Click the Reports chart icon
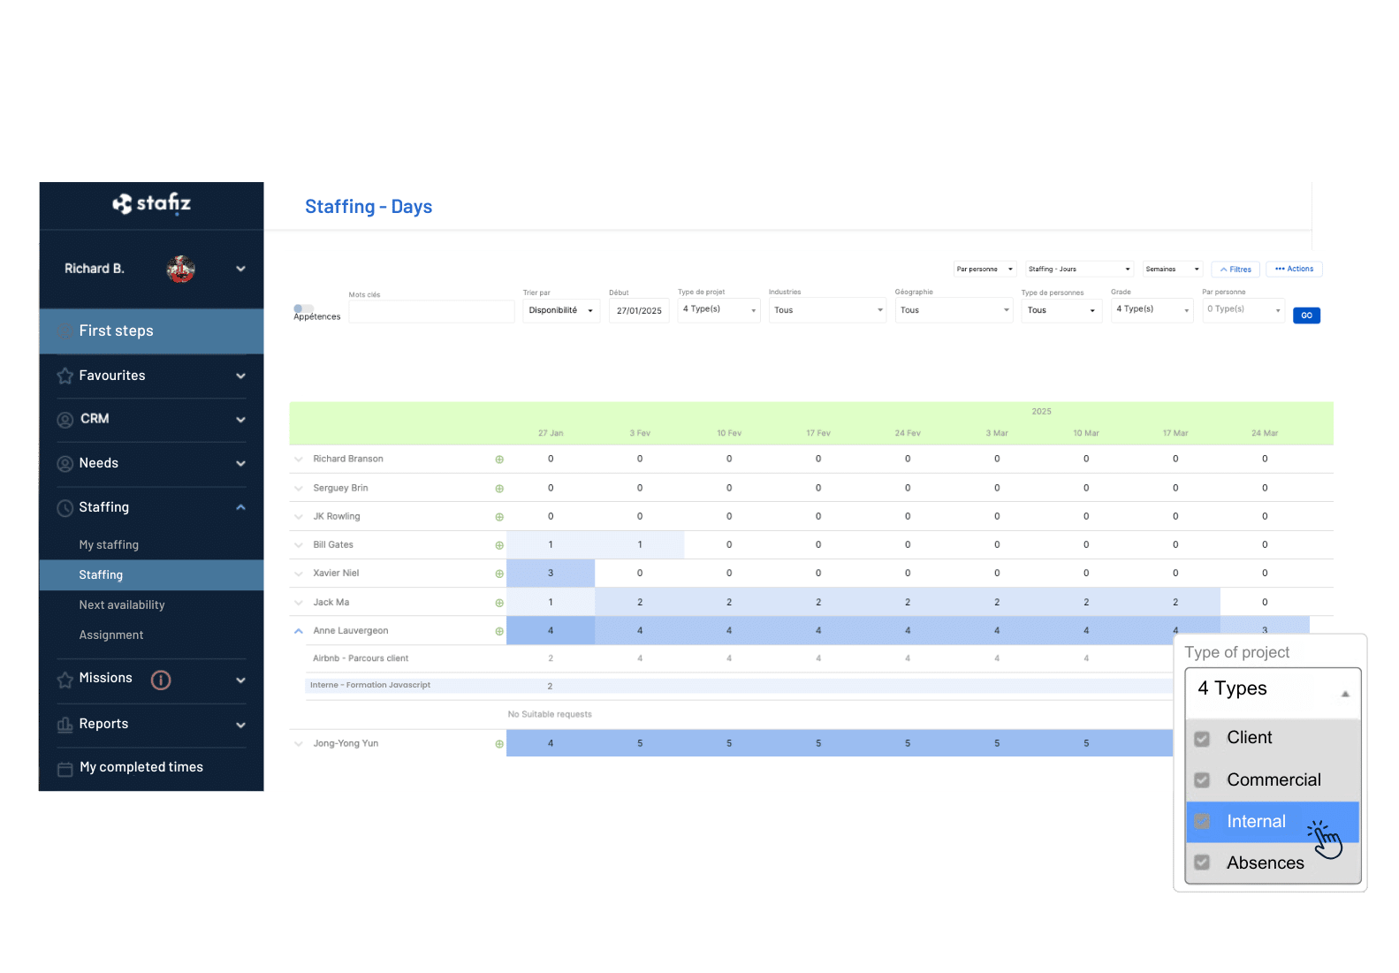Screen dimensions: 1399x973 [x=65, y=725]
